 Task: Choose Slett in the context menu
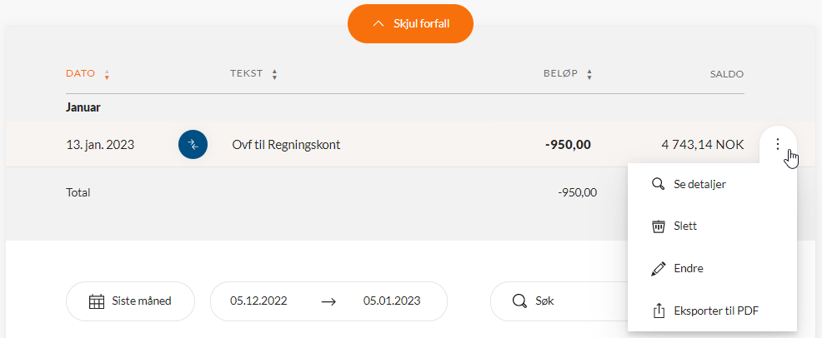tap(685, 226)
